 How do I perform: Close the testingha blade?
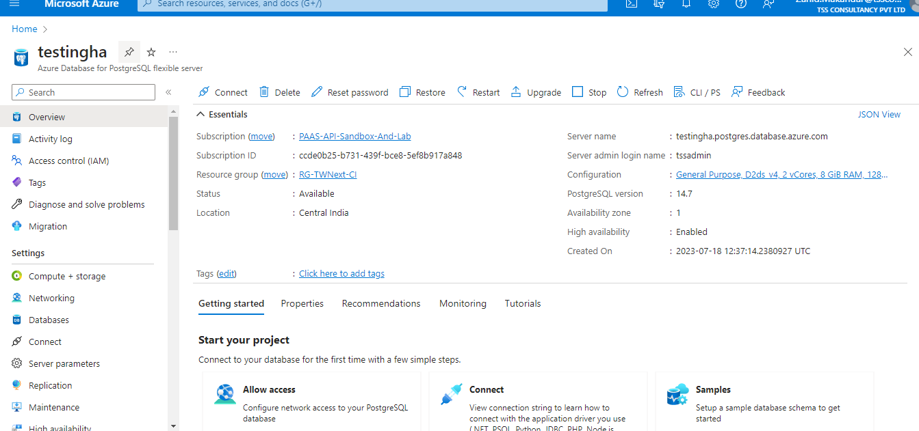pos(908,52)
